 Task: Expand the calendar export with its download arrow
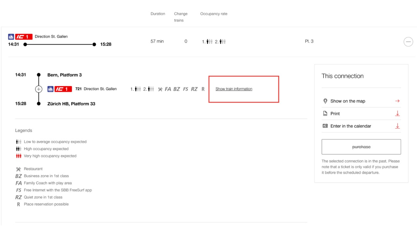pyautogui.click(x=397, y=126)
